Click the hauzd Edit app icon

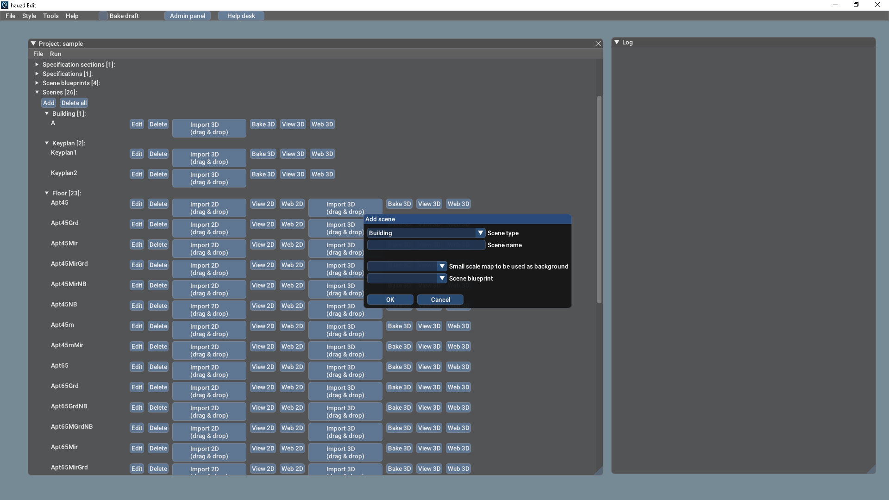[5, 5]
